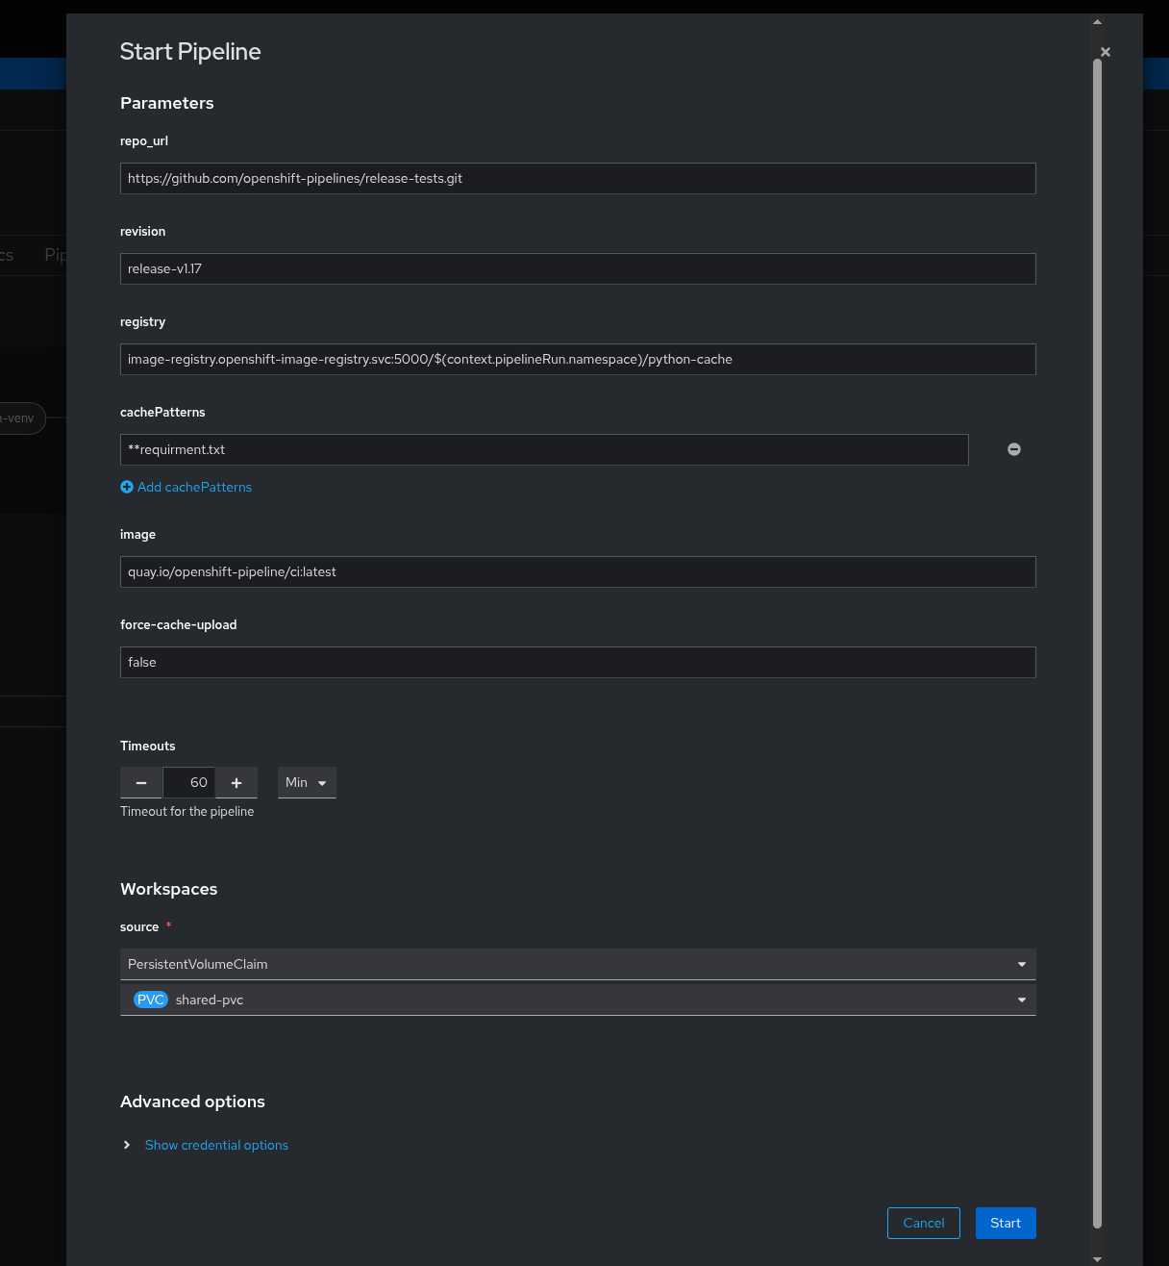Click the registry input field
Image resolution: width=1169 pixels, height=1266 pixels.
[x=578, y=359]
